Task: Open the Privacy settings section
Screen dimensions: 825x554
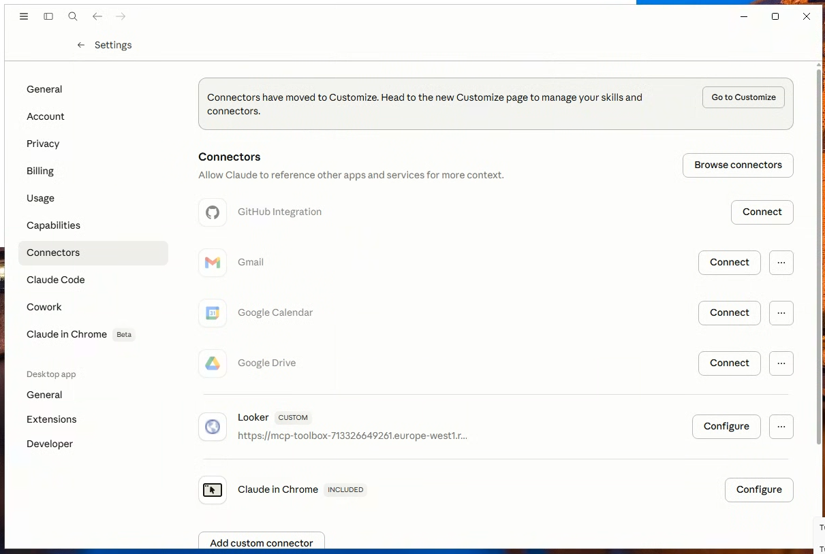Action: coord(93,144)
